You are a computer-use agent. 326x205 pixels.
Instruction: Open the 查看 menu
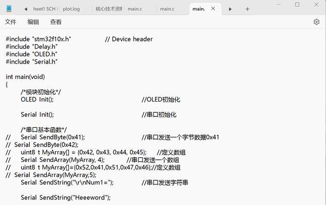click(56, 22)
